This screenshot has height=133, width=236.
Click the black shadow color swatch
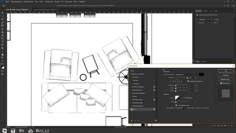201,75
